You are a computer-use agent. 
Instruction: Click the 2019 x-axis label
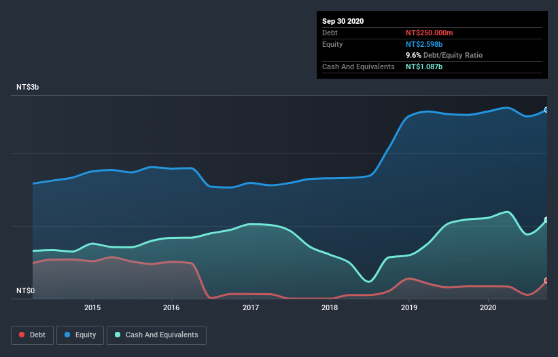tap(409, 307)
